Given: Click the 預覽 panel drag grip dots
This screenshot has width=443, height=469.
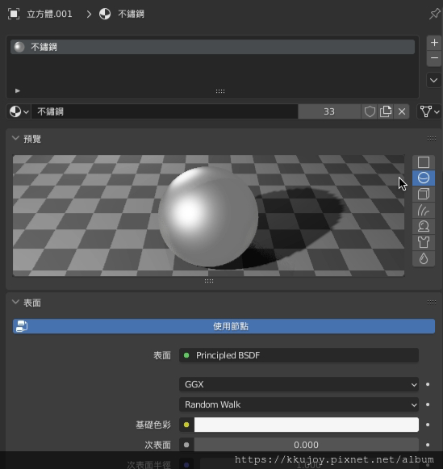Looking at the screenshot, I should (432, 138).
